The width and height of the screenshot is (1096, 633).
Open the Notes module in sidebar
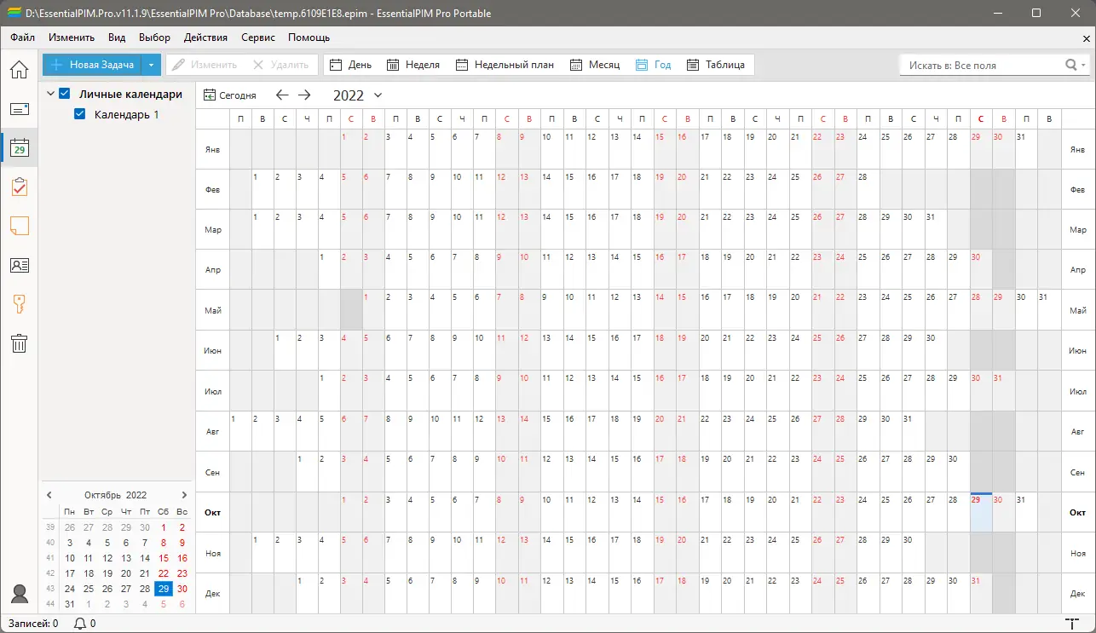tap(19, 227)
